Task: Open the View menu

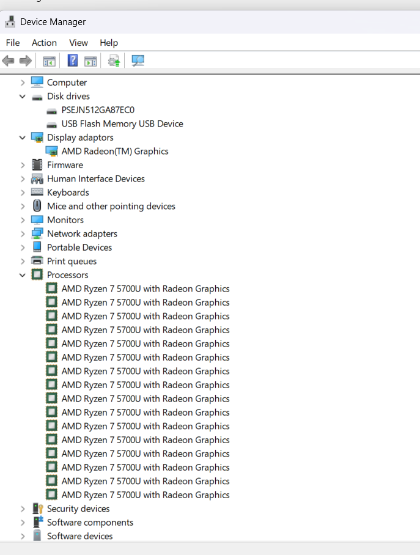Action: 78,42
